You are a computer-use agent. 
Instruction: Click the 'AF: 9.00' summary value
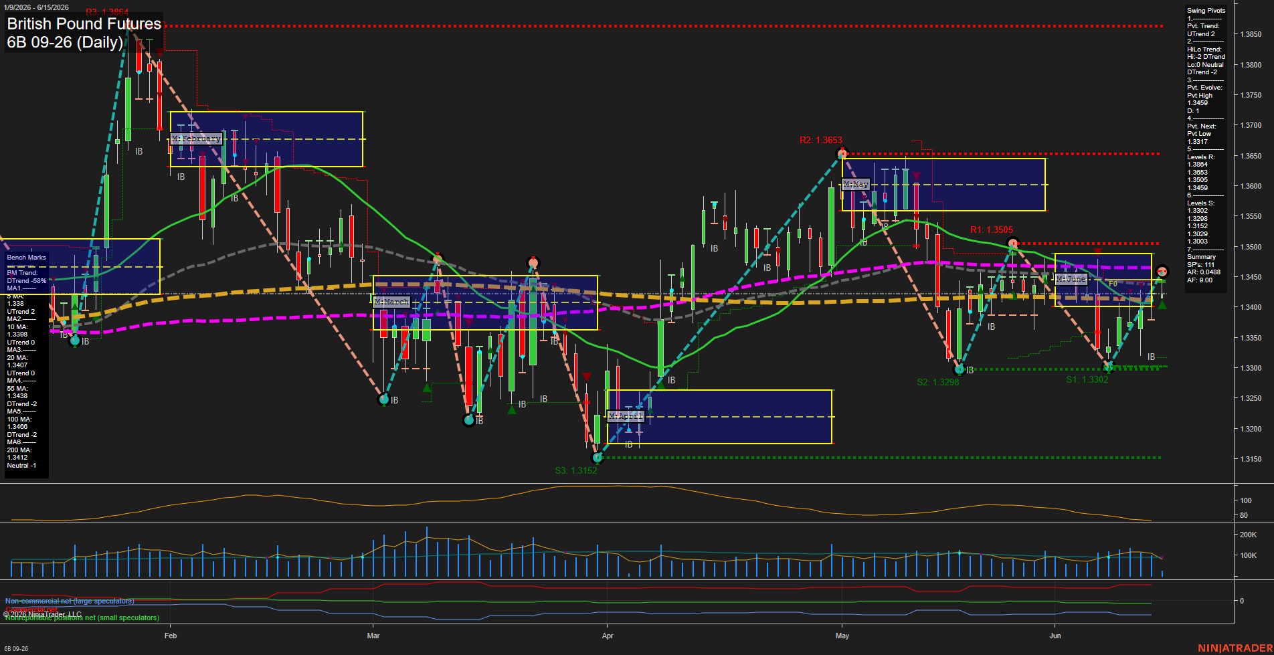click(x=1200, y=280)
